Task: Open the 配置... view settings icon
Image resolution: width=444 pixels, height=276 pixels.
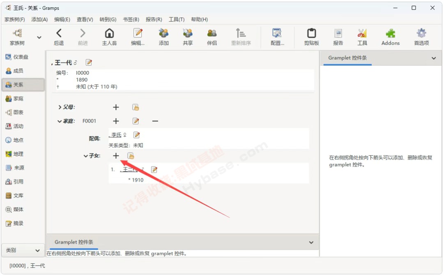Action: click(x=277, y=37)
